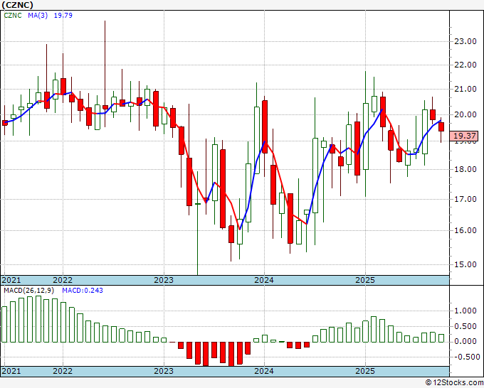Click the 20.00 price axis label

coord(465,114)
